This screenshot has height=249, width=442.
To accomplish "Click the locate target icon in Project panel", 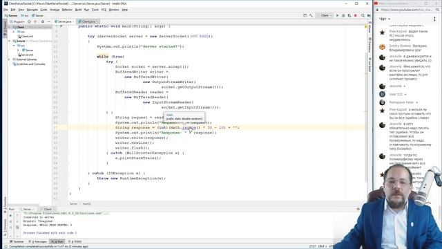I will (29, 21).
